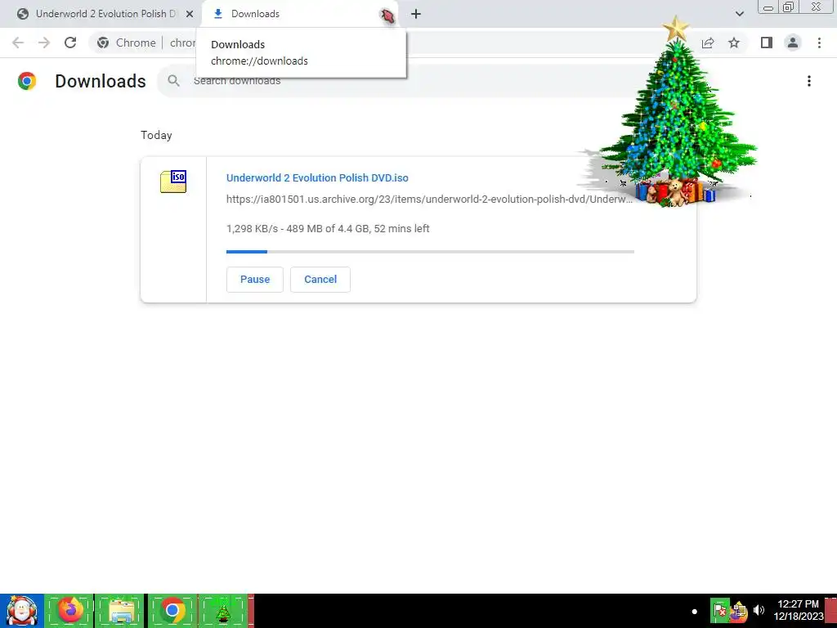Open the volume speaker tray icon
The width and height of the screenshot is (837, 628).
point(759,610)
